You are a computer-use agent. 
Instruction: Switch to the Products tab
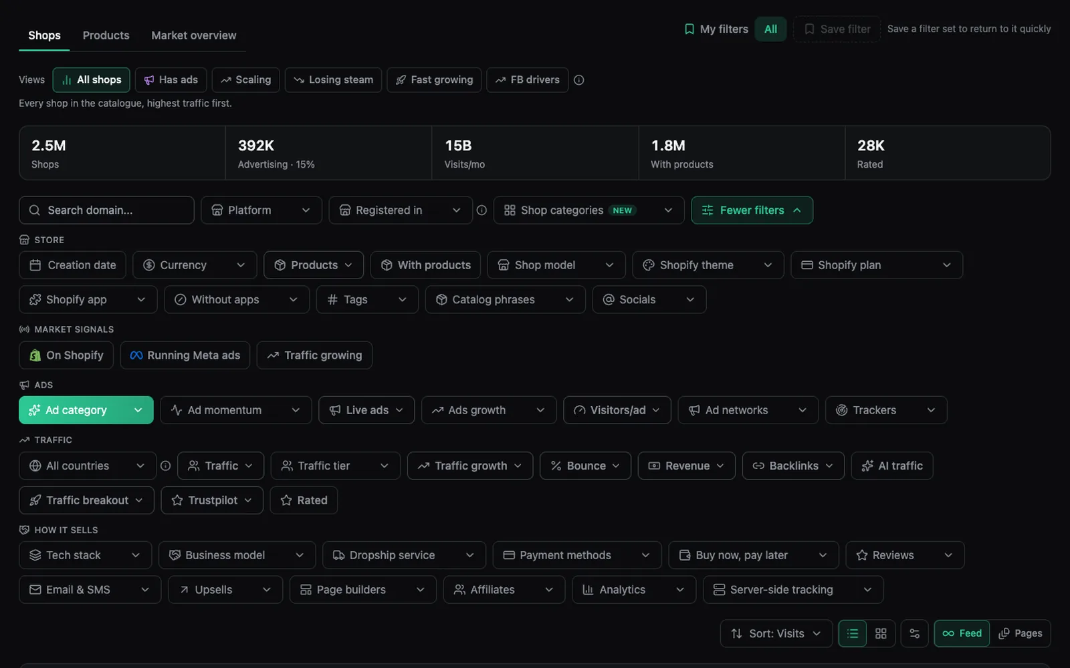(106, 35)
